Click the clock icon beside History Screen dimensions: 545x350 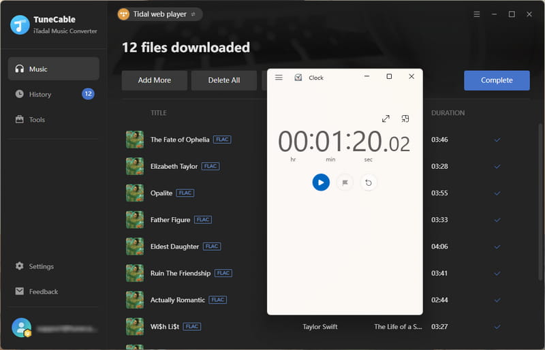[x=20, y=94]
